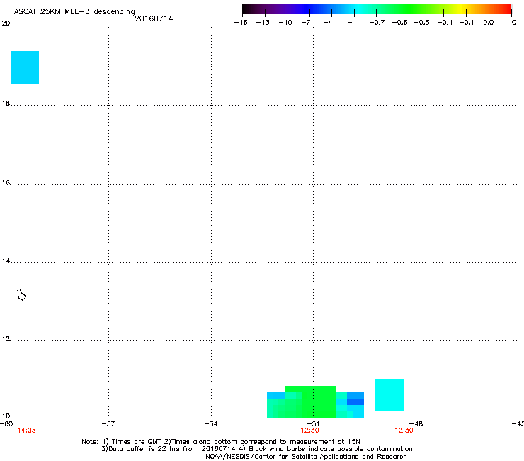524x461 pixels.
Task: Click the NOAA/NESDIS credit line
Action: (x=306, y=457)
